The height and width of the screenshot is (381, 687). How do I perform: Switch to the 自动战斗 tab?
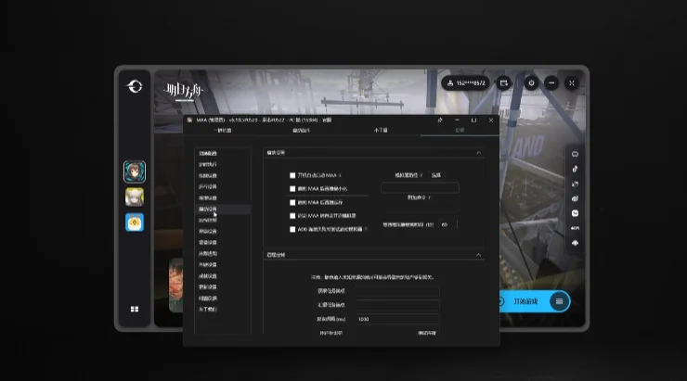point(302,131)
